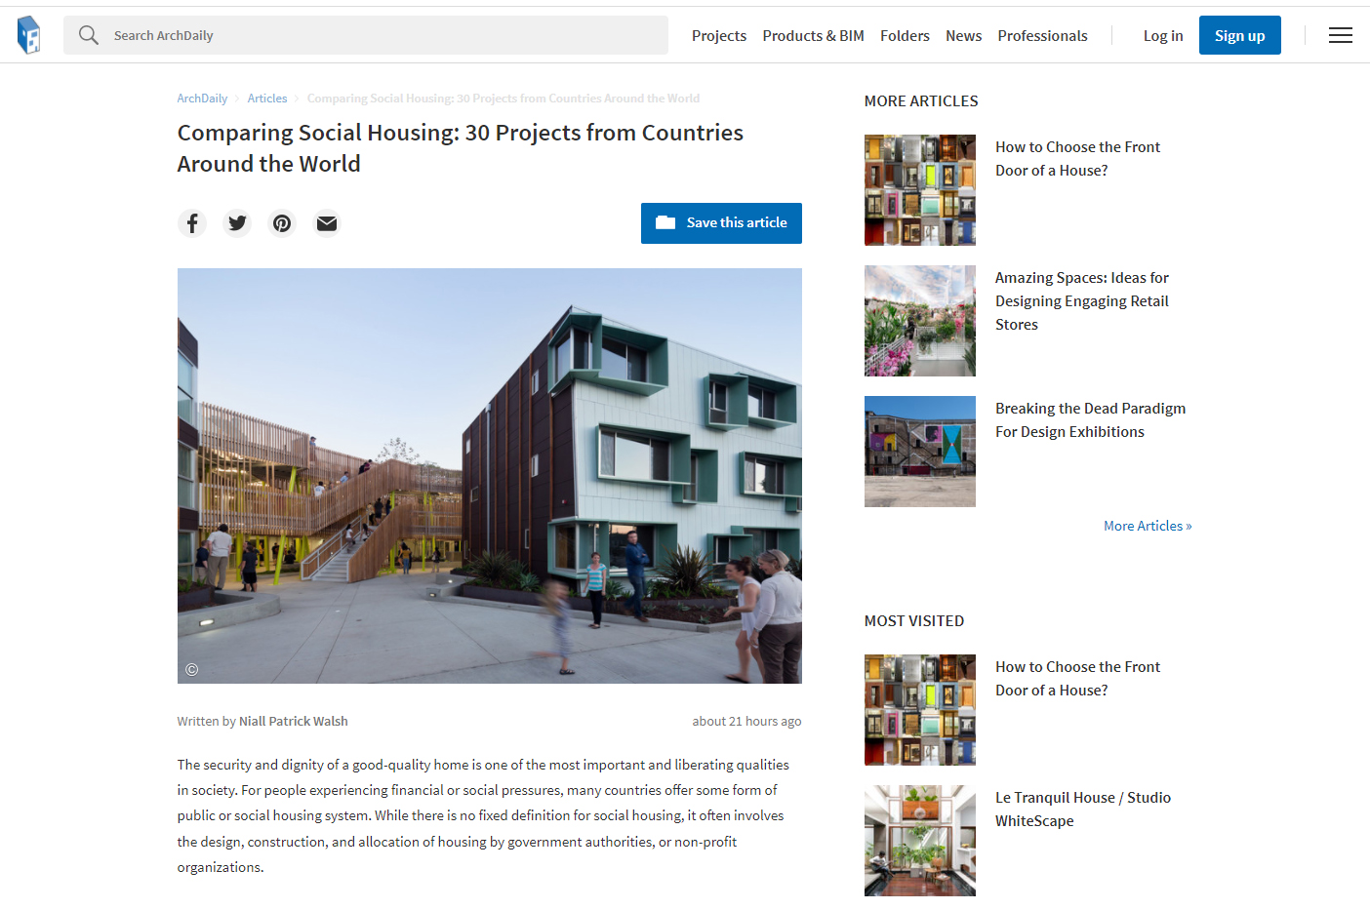
Task: Click the Log in link
Action: coord(1163,35)
